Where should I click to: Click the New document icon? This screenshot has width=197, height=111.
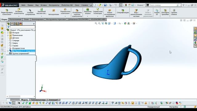(x=95, y=5)
